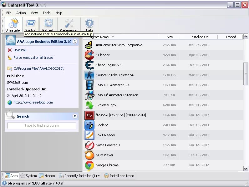Click the folder icon beside the install path
The height and width of the screenshot is (187, 249).
point(9,68)
